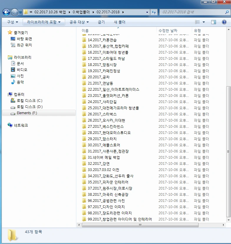
Task: Open the address bar history dropdown arrow
Action: [147, 12]
